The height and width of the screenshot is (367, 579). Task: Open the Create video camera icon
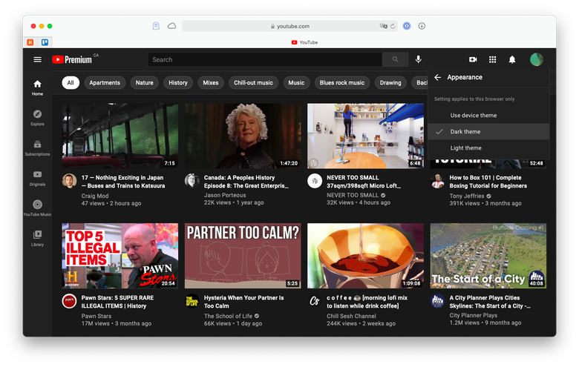pyautogui.click(x=473, y=59)
